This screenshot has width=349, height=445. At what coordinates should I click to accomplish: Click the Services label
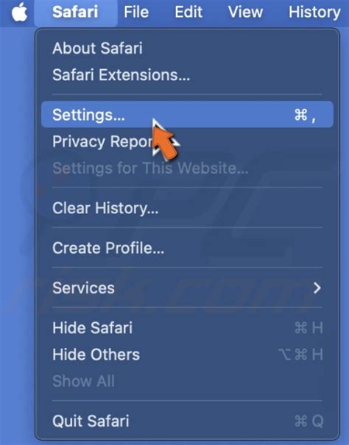[x=83, y=288]
